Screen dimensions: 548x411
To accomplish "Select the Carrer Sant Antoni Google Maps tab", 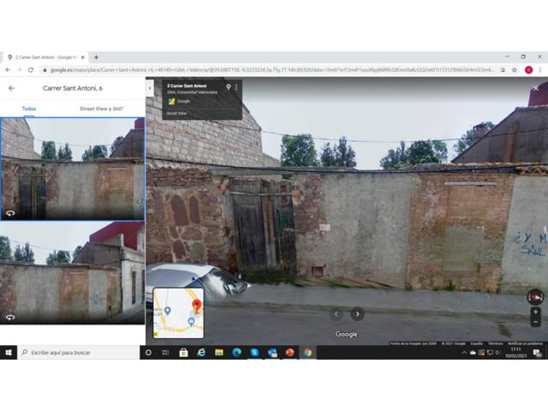I will (44, 57).
